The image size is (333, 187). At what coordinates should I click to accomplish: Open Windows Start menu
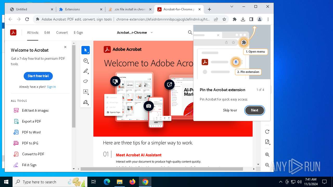click(x=6, y=182)
